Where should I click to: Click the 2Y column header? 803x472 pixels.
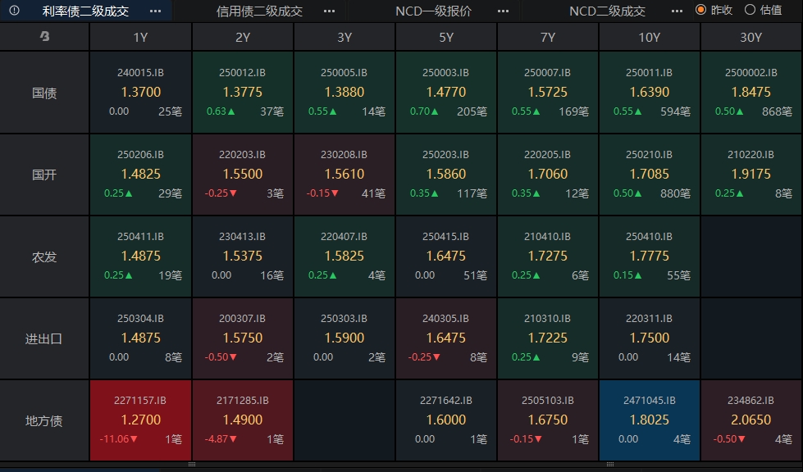(242, 37)
